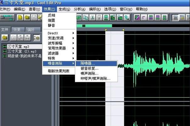The width and height of the screenshot is (190, 126).
Task: Expand the 变速/变调 submenu
Action: click(60, 38)
